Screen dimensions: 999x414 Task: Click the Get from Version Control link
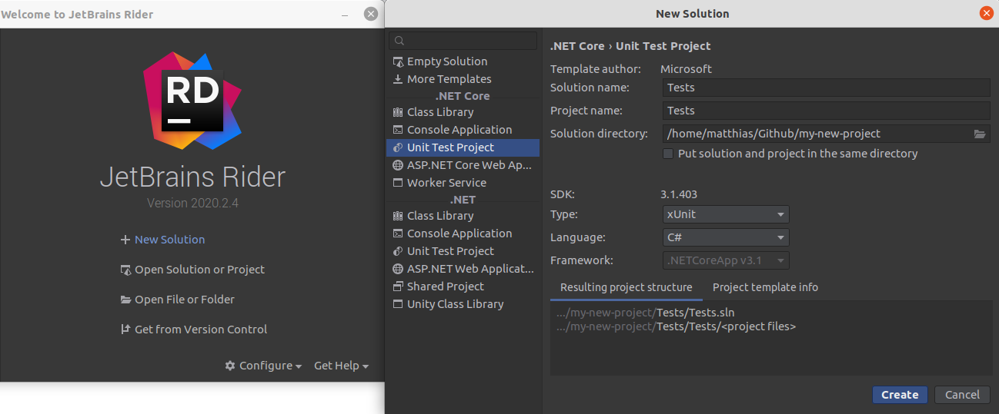pos(201,330)
